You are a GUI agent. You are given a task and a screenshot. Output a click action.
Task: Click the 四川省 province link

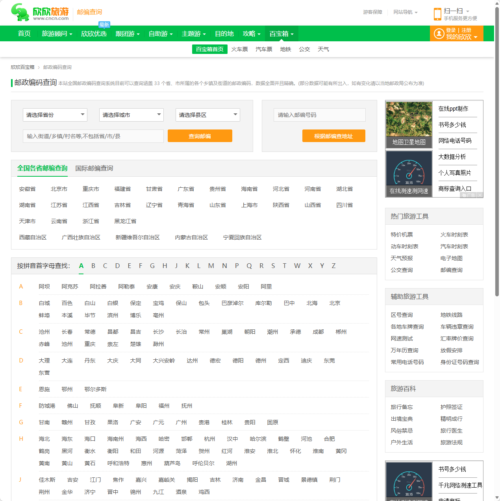[344, 205]
